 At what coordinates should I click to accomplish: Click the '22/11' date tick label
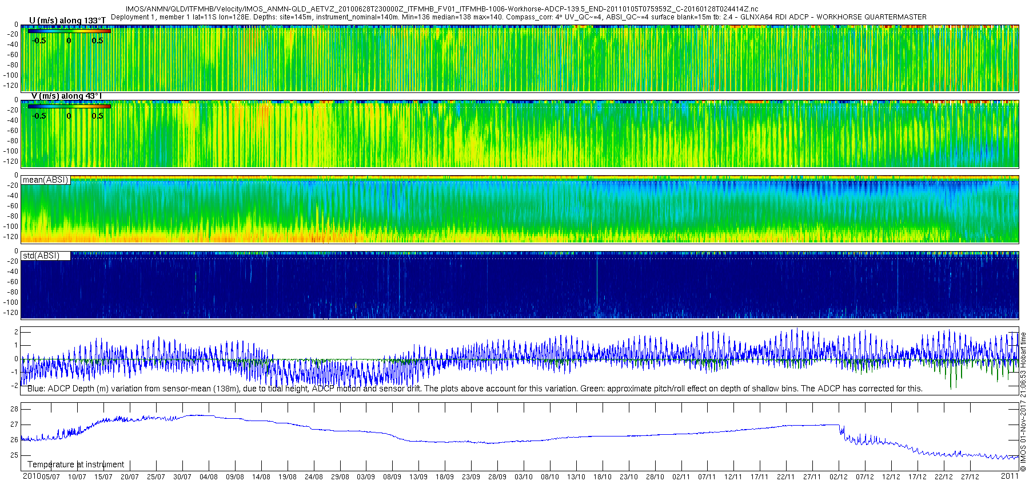click(x=786, y=477)
